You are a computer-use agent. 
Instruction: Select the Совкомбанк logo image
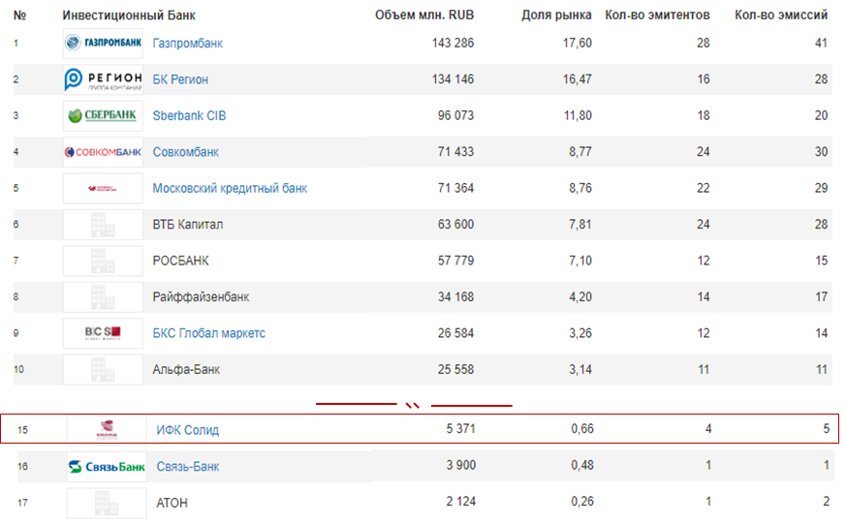point(103,152)
